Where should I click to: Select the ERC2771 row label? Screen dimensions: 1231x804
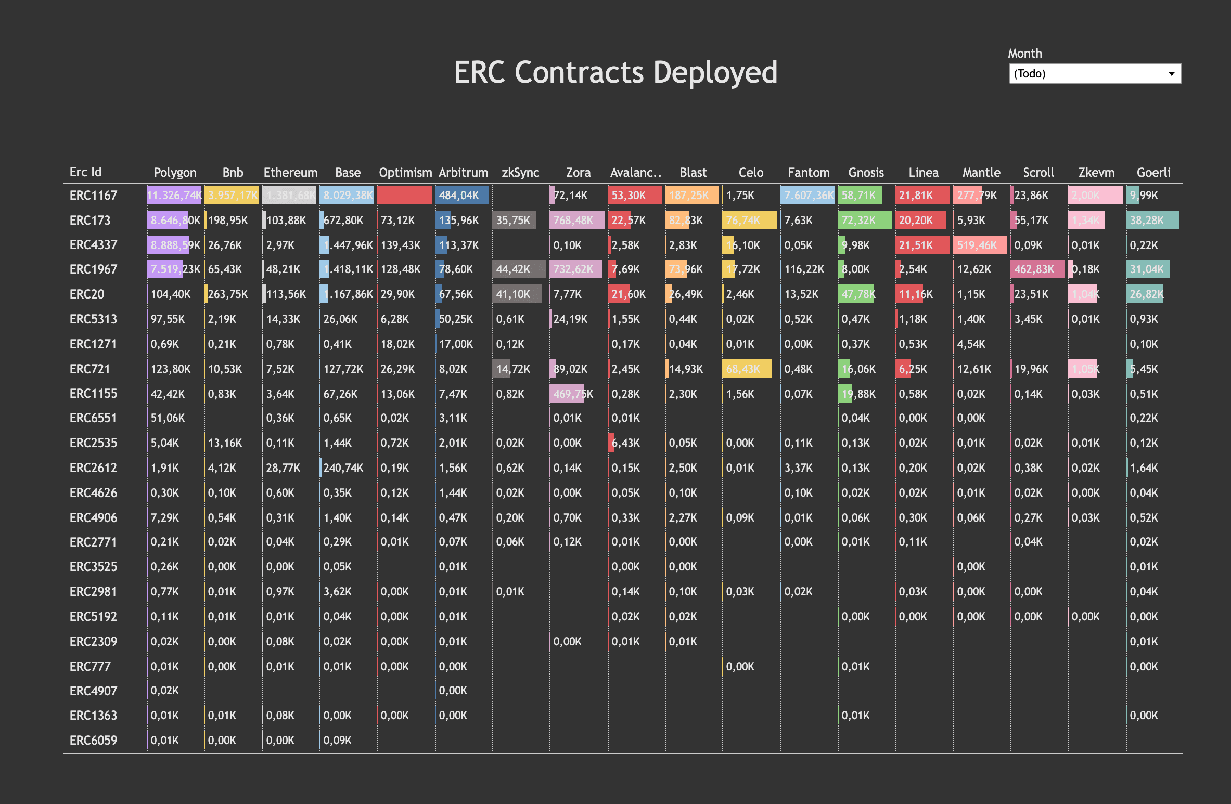(x=94, y=542)
